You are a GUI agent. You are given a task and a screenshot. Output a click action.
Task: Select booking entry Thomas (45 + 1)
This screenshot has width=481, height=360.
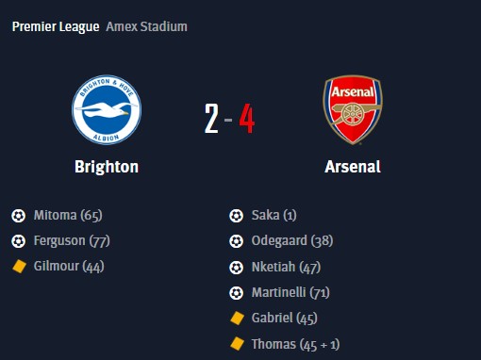295,344
